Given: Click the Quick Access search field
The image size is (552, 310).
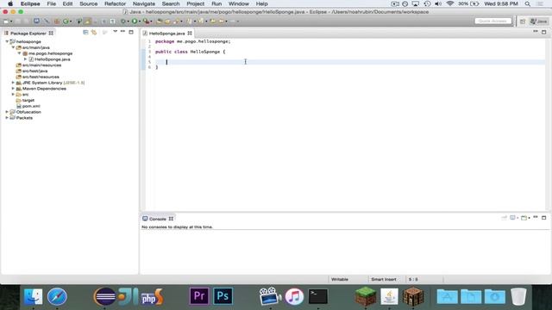Looking at the screenshot, I should click(492, 22).
